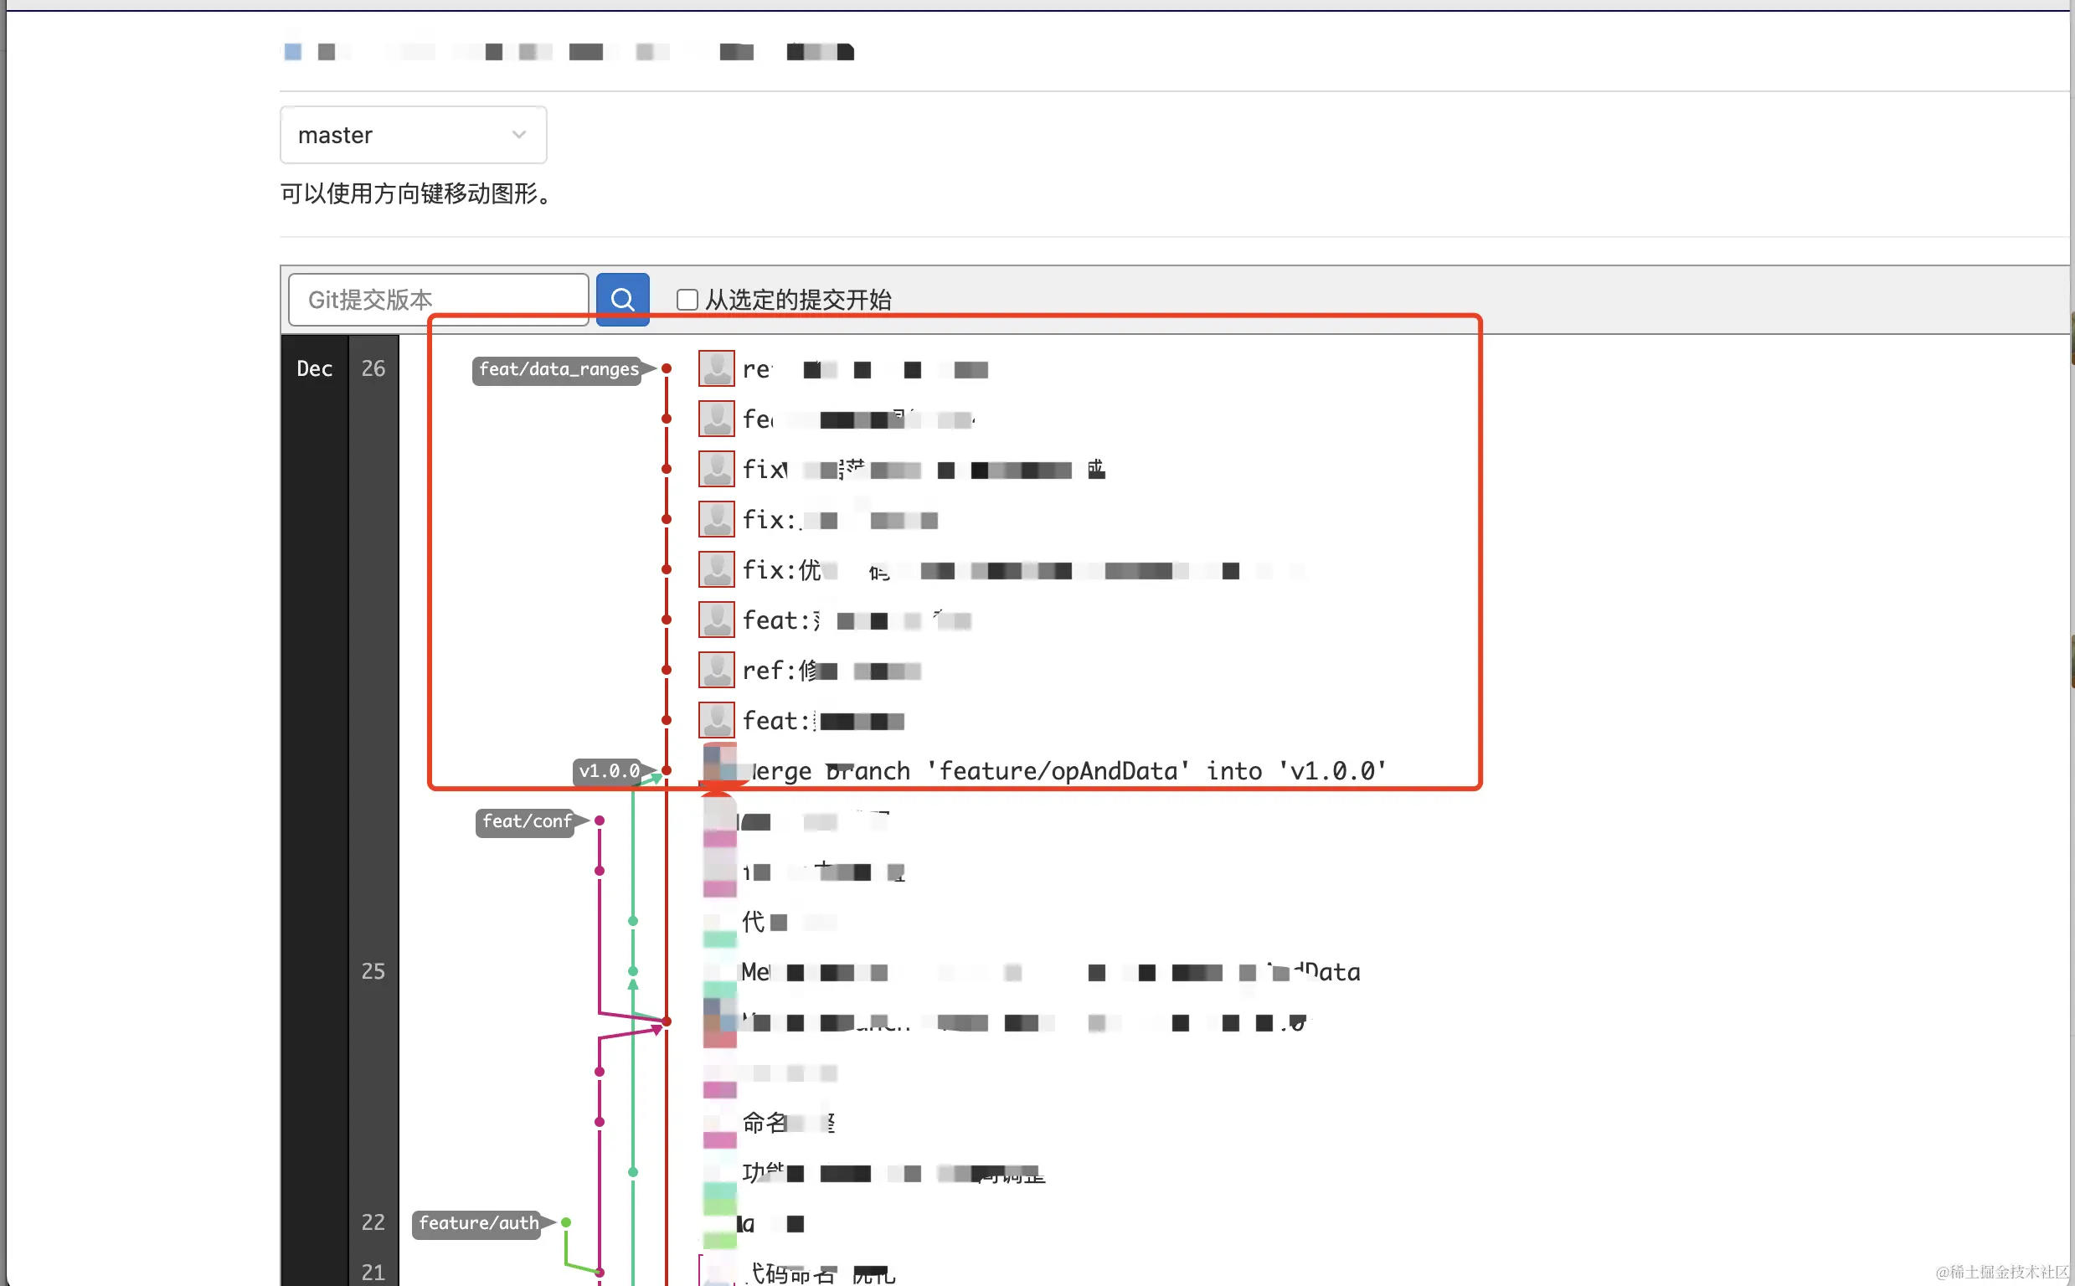Click the chevron arrow in branch selector
This screenshot has height=1286, width=2075.
[x=519, y=135]
